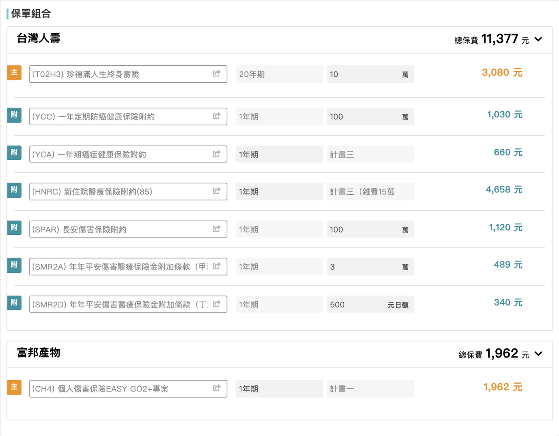
Task: Open the 計畫一 plan selector for CH4
Action: coord(370,388)
